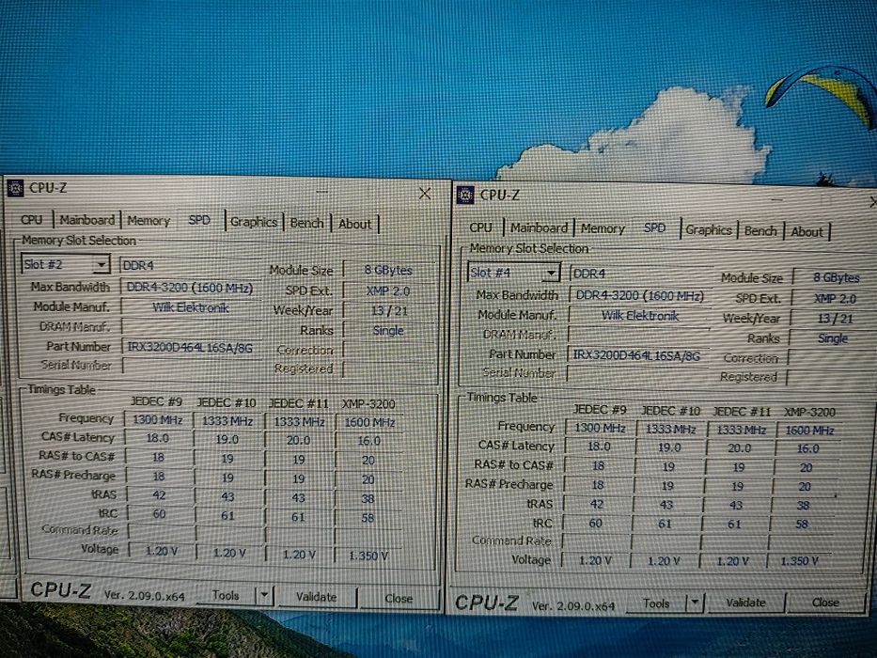Viewport: 877px width, 658px height.
Task: Click the CPU-Z logo icon in right window title bar
Action: point(465,195)
